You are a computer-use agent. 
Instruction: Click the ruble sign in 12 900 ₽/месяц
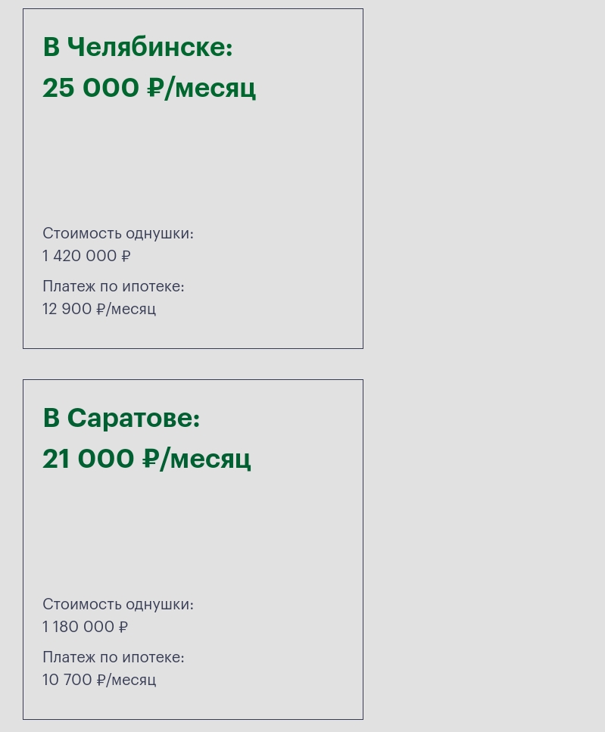101,309
